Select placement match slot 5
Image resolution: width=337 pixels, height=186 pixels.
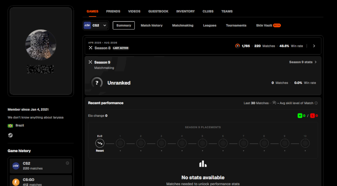203,143
